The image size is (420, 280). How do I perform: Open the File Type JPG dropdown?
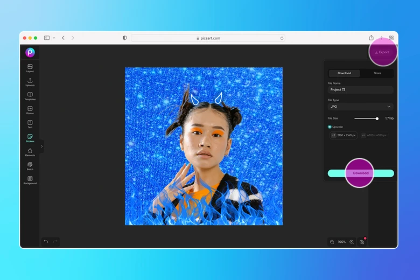click(x=360, y=107)
